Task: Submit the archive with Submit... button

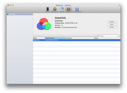Action: click(x=112, y=27)
